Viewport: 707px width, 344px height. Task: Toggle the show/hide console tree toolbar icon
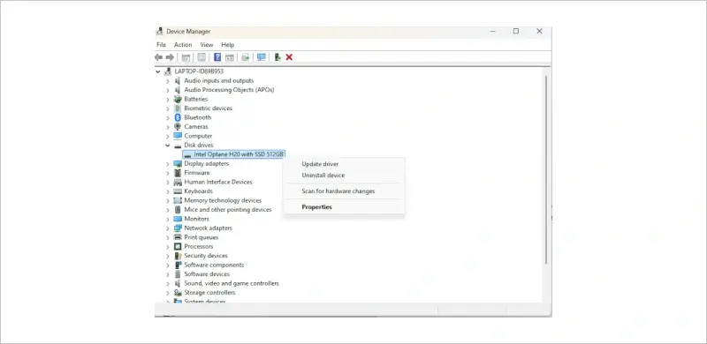pyautogui.click(x=186, y=57)
